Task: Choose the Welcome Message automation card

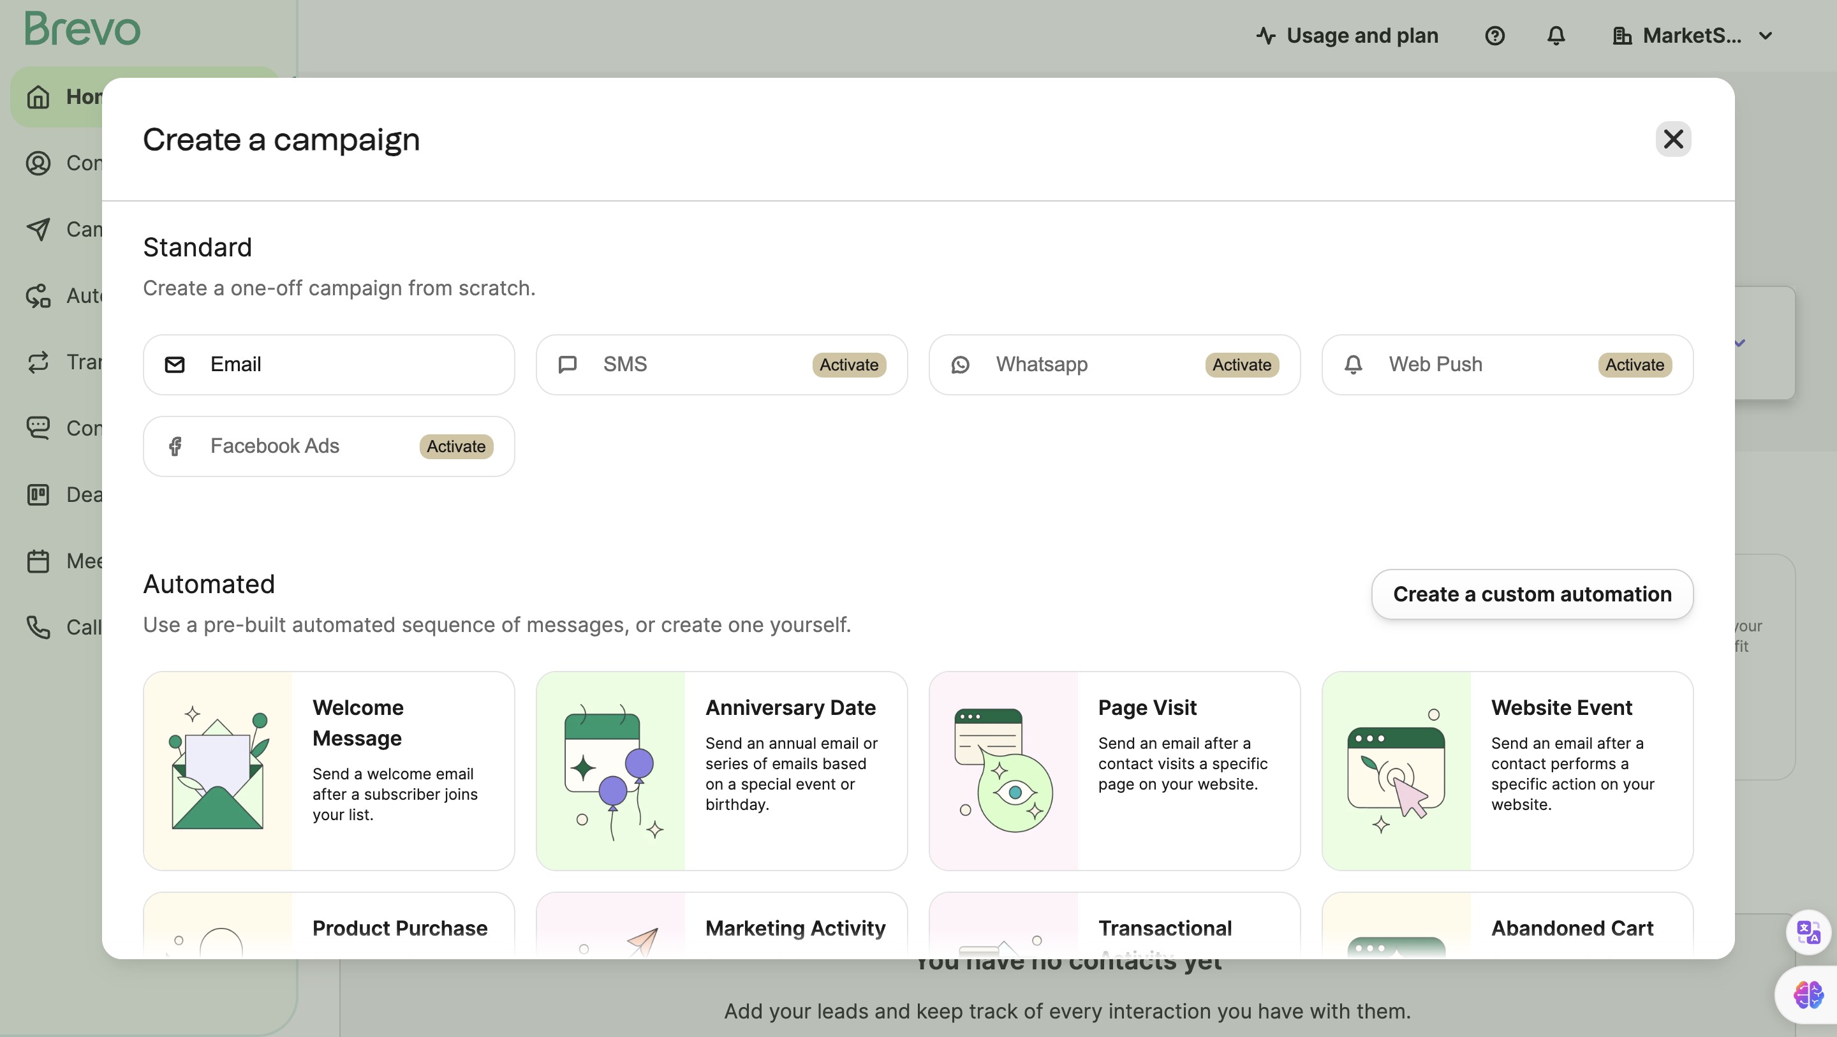Action: (328, 770)
